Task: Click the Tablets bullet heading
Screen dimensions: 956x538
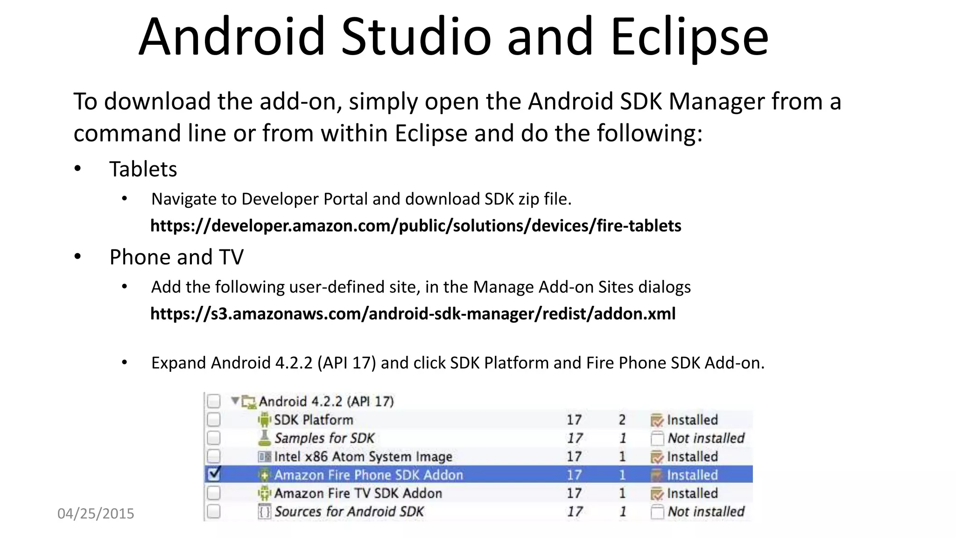Action: [x=143, y=169]
